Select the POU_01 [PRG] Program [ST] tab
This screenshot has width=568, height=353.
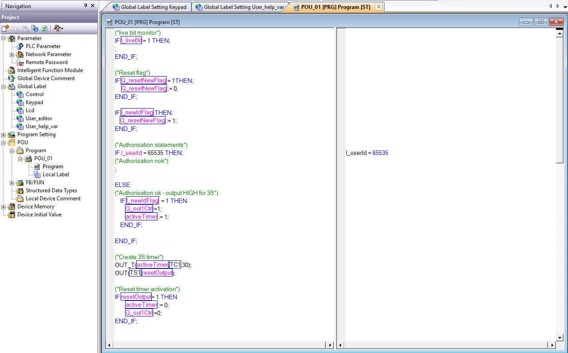333,7
